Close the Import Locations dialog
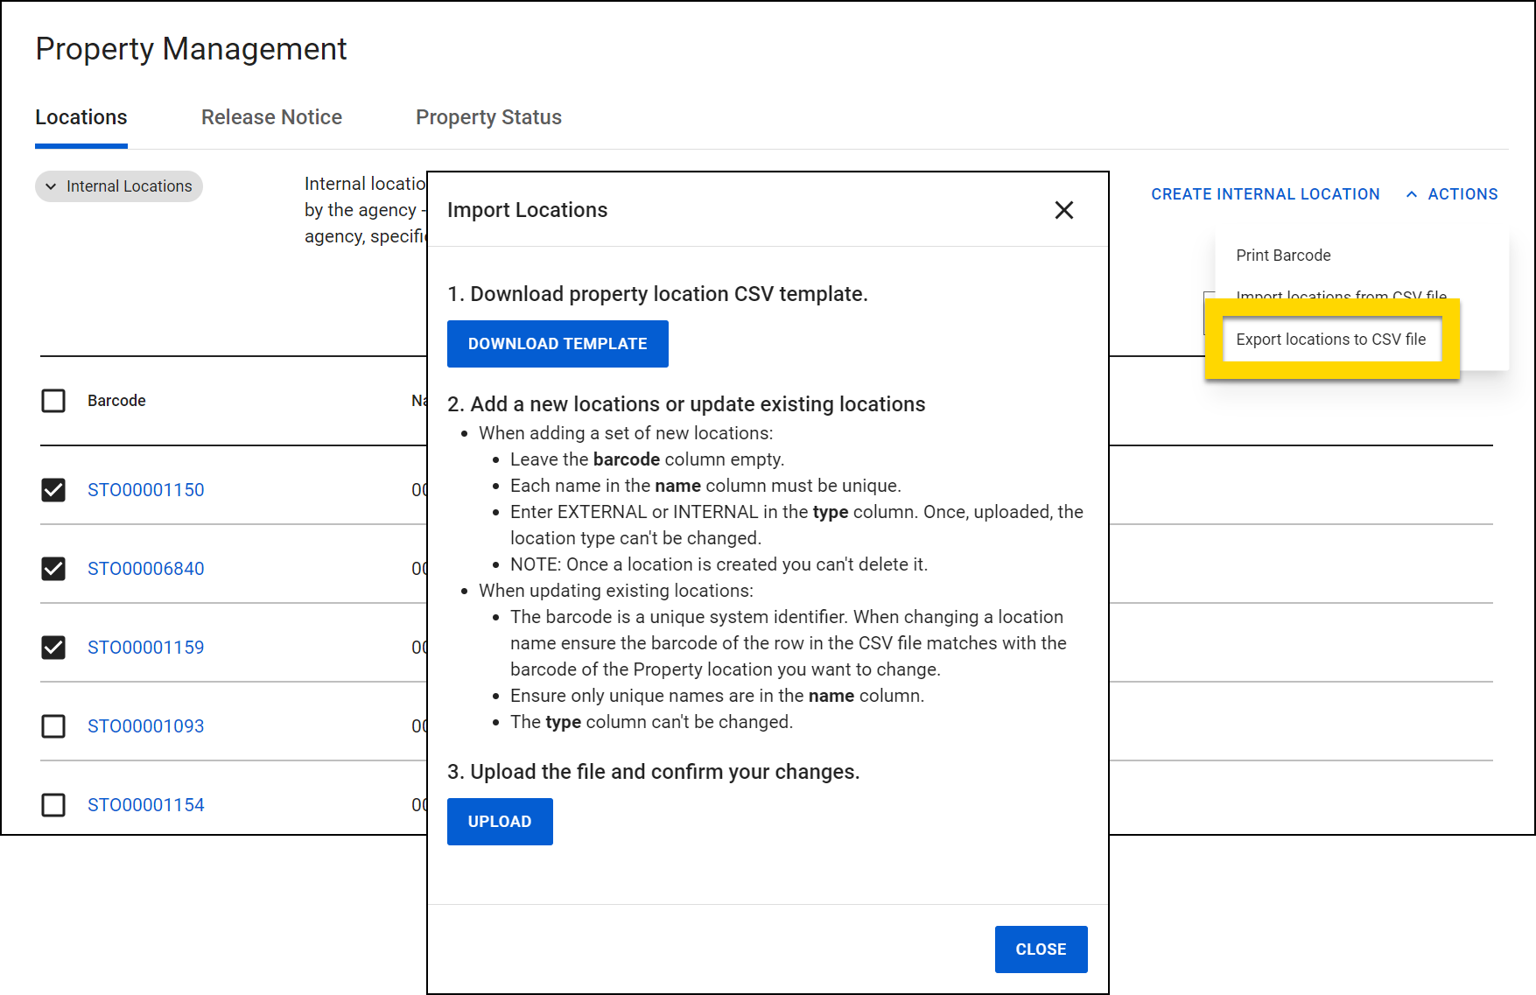Image resolution: width=1536 pixels, height=995 pixels. coord(1064,210)
